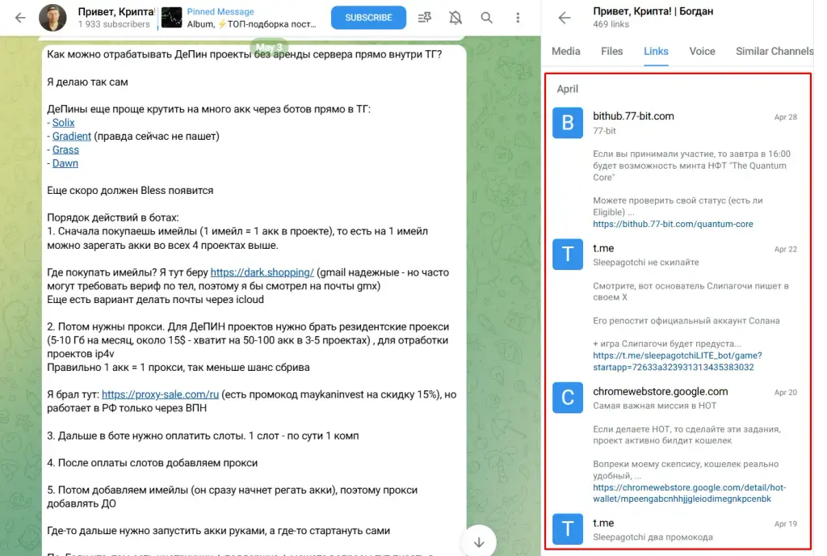The image size is (827, 556).
Task: Click the bithub.77-bit.com entry title
Action: 633,116
